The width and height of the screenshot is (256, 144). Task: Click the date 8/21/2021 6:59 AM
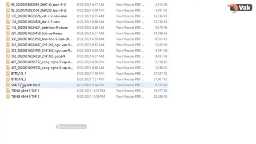tap(90, 39)
